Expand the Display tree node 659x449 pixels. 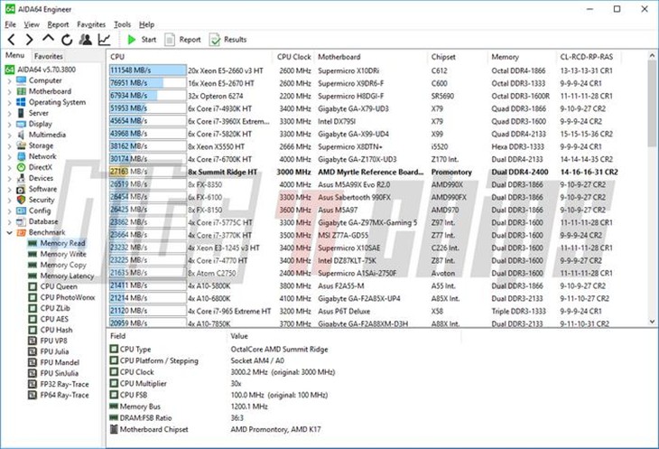point(10,125)
